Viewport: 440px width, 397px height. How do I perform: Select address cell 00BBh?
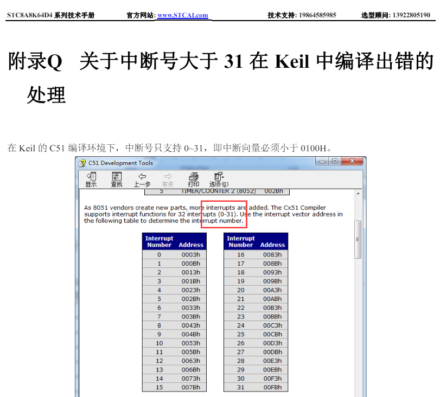coord(272,317)
